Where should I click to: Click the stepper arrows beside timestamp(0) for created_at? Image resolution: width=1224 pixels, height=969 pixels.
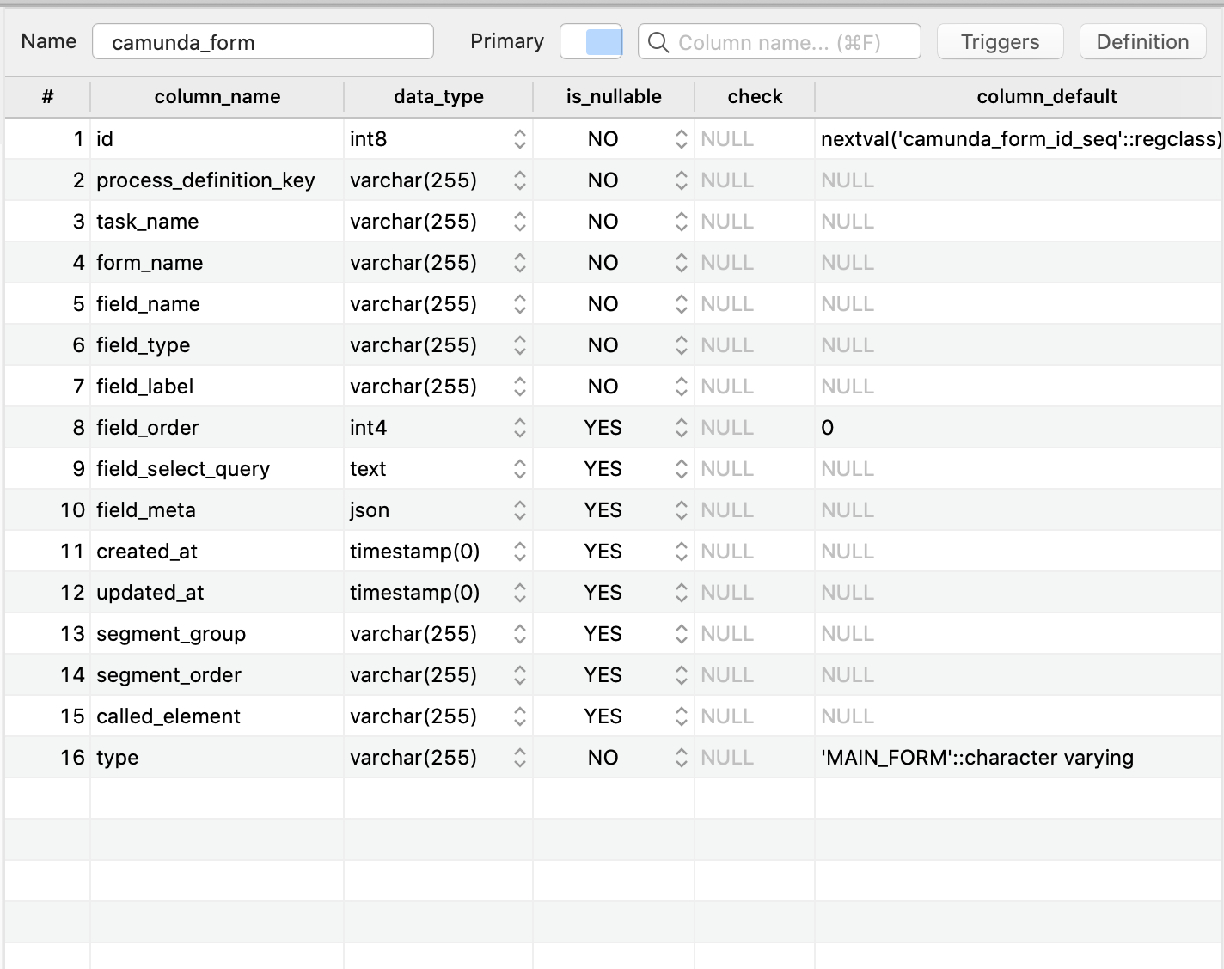click(519, 551)
